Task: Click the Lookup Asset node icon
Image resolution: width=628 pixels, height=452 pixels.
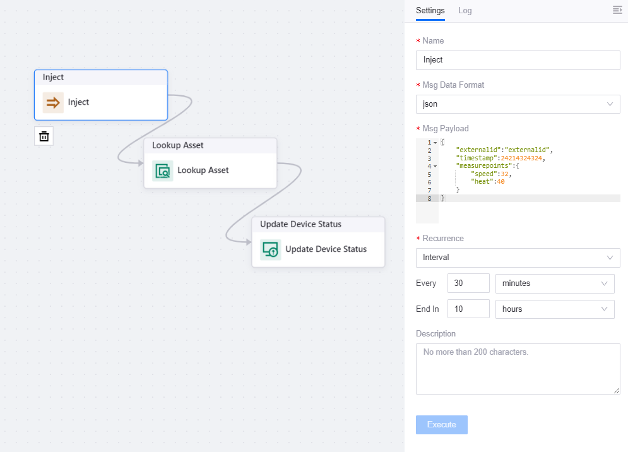Action: click(163, 170)
